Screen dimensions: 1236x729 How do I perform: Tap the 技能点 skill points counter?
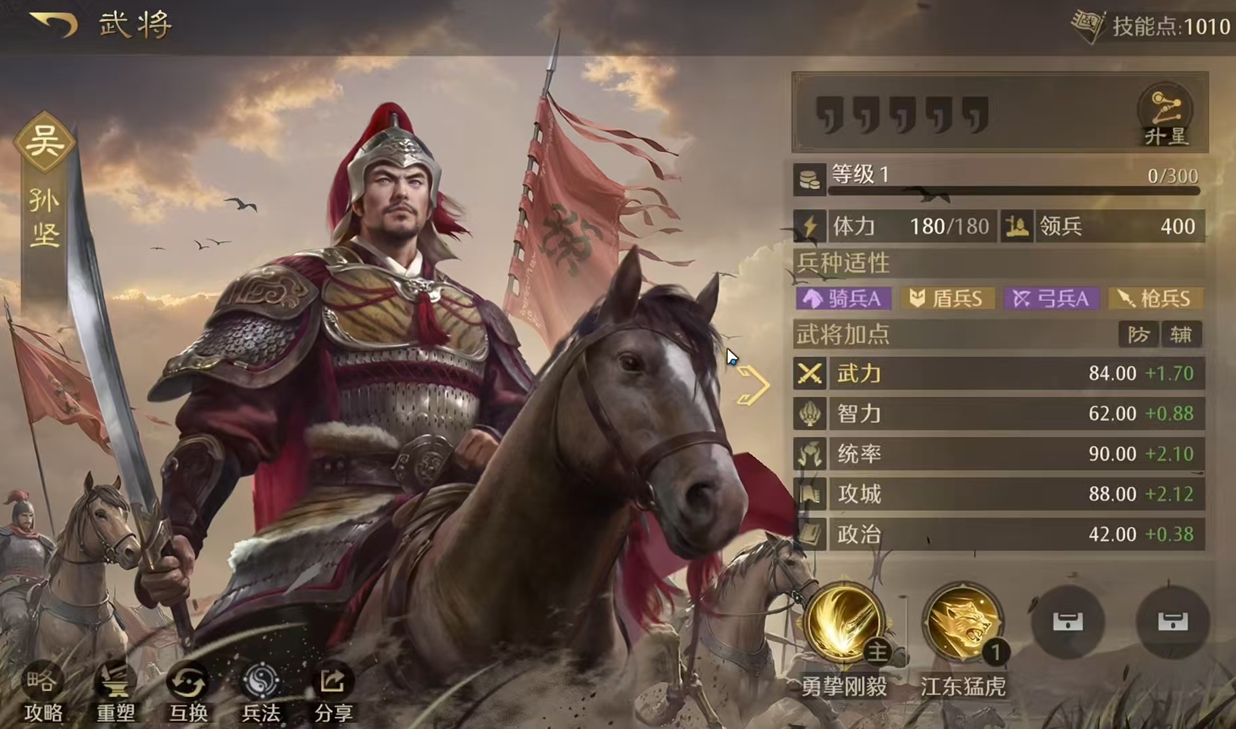tap(1151, 26)
